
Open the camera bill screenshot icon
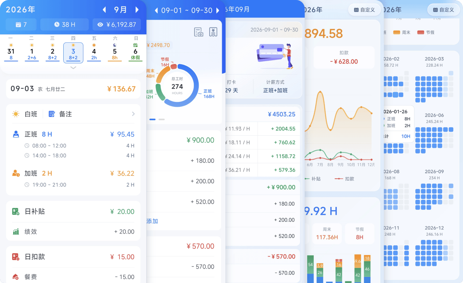coord(199,32)
